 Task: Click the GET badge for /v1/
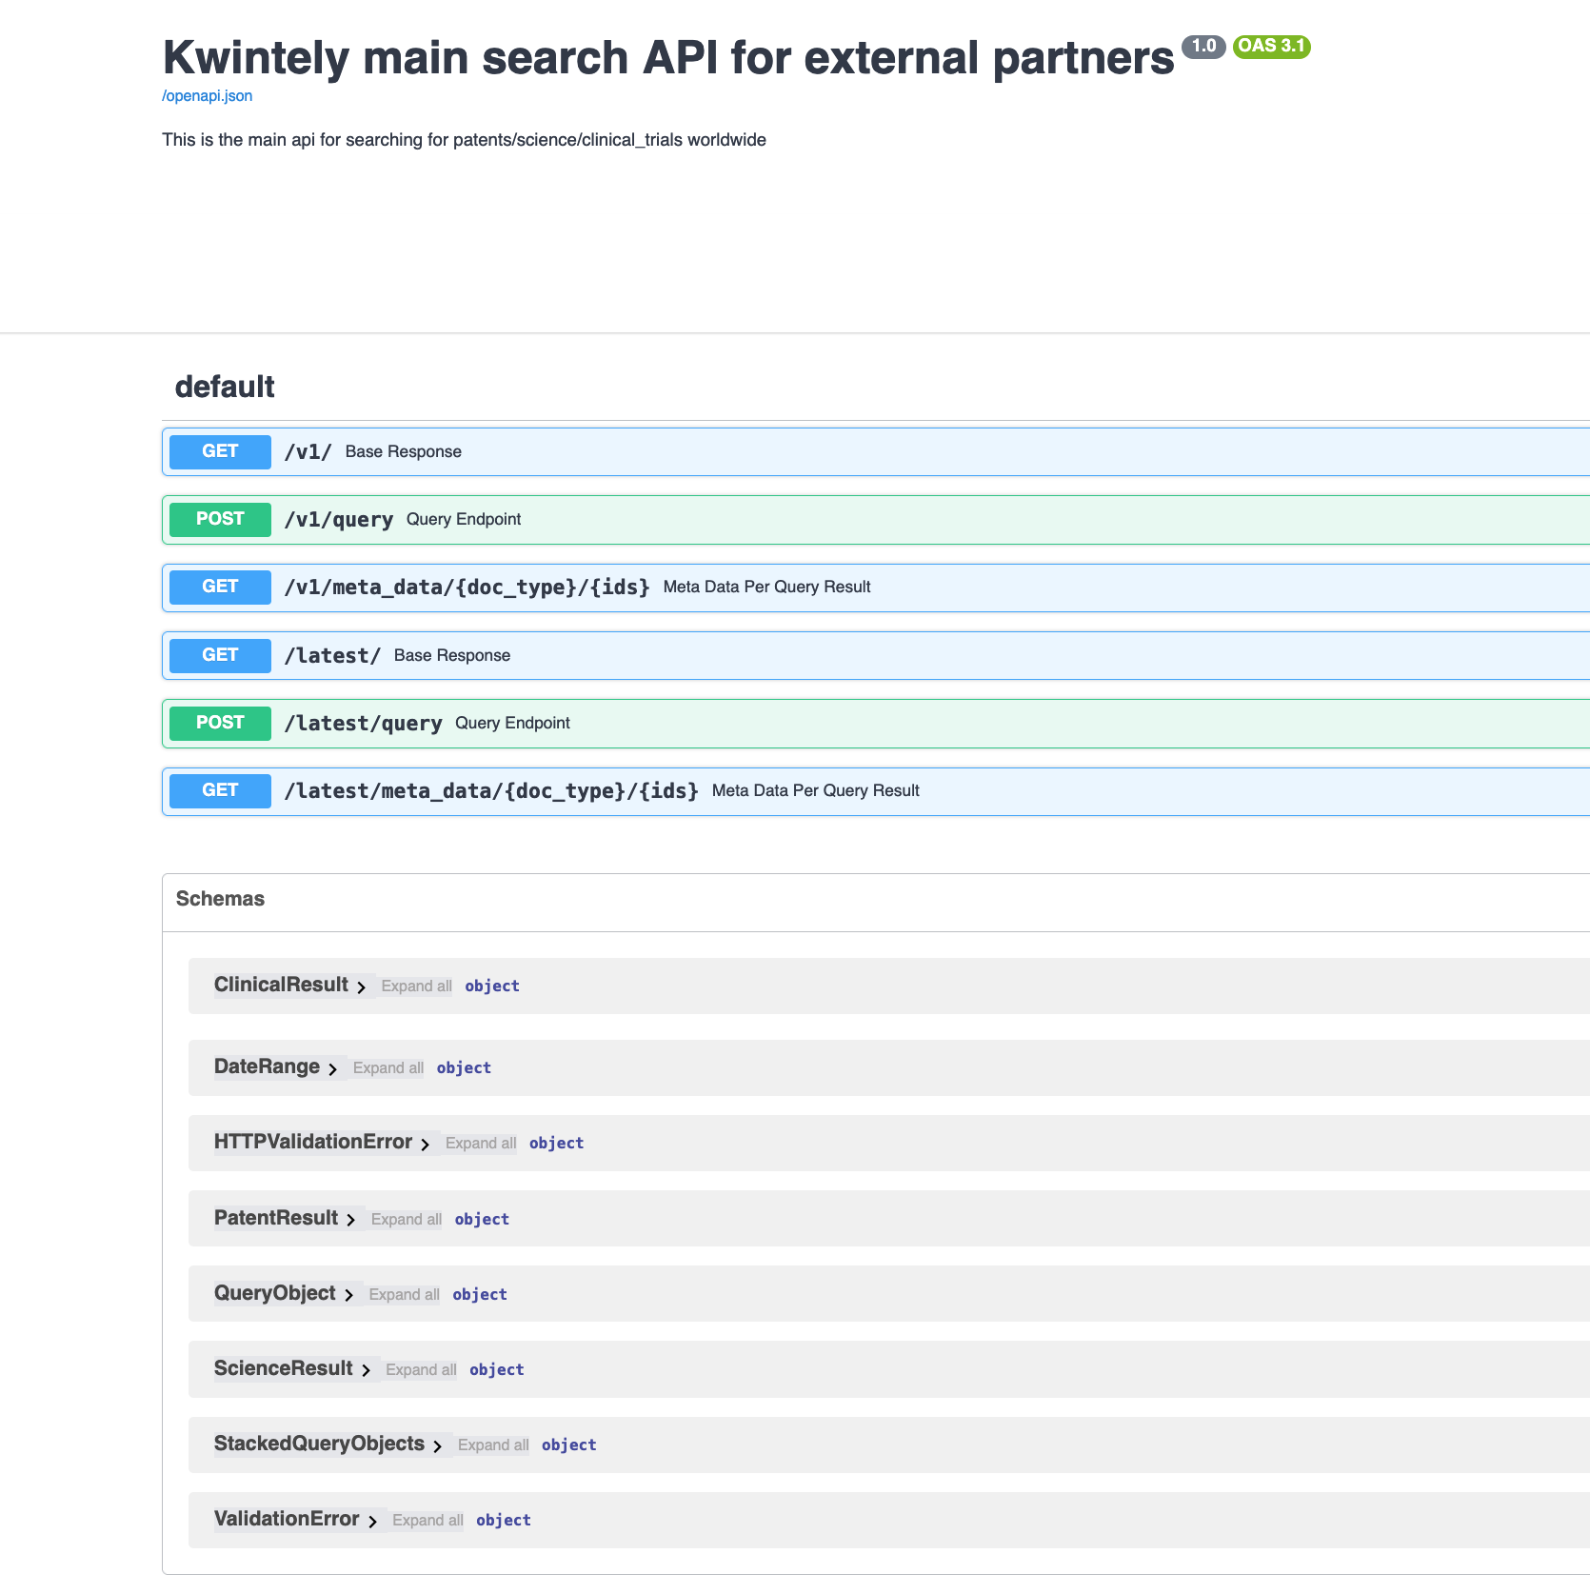(x=220, y=451)
